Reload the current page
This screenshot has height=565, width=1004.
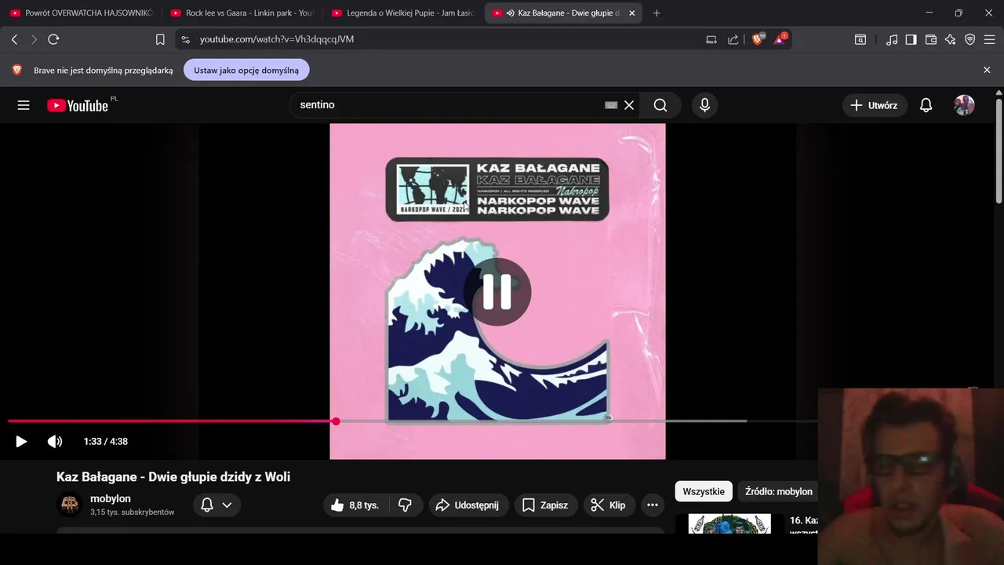(x=53, y=39)
